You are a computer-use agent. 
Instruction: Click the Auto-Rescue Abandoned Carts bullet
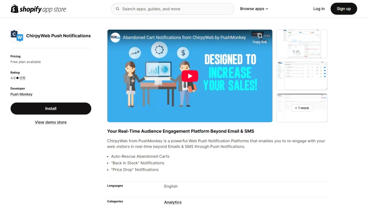[140, 157]
